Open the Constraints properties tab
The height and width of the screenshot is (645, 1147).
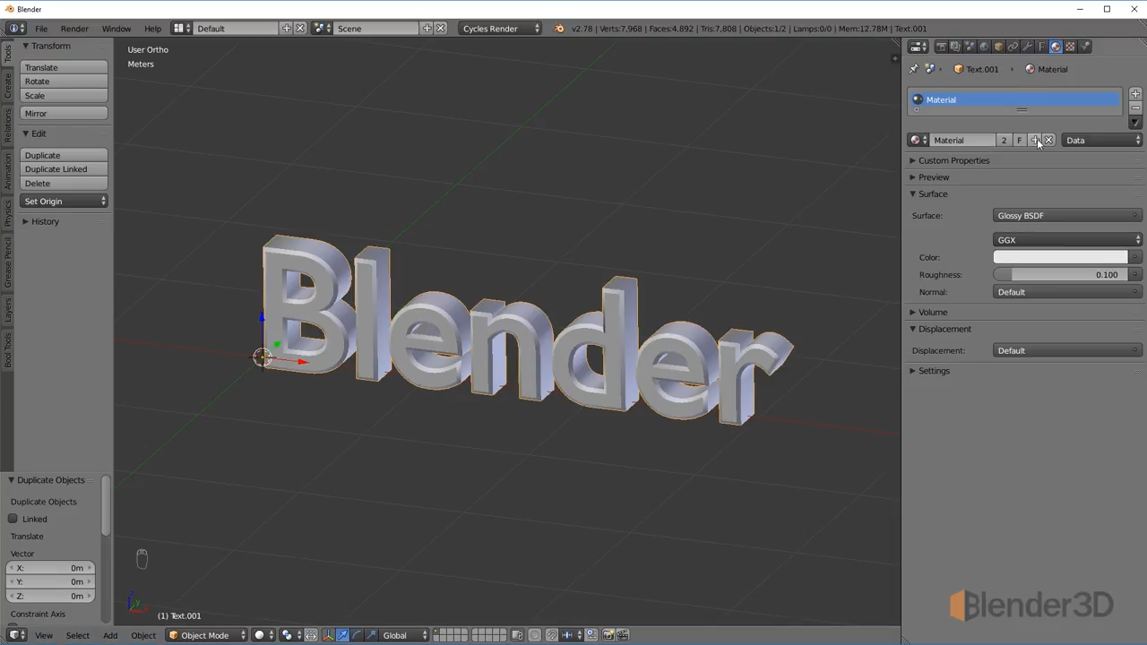[1013, 47]
